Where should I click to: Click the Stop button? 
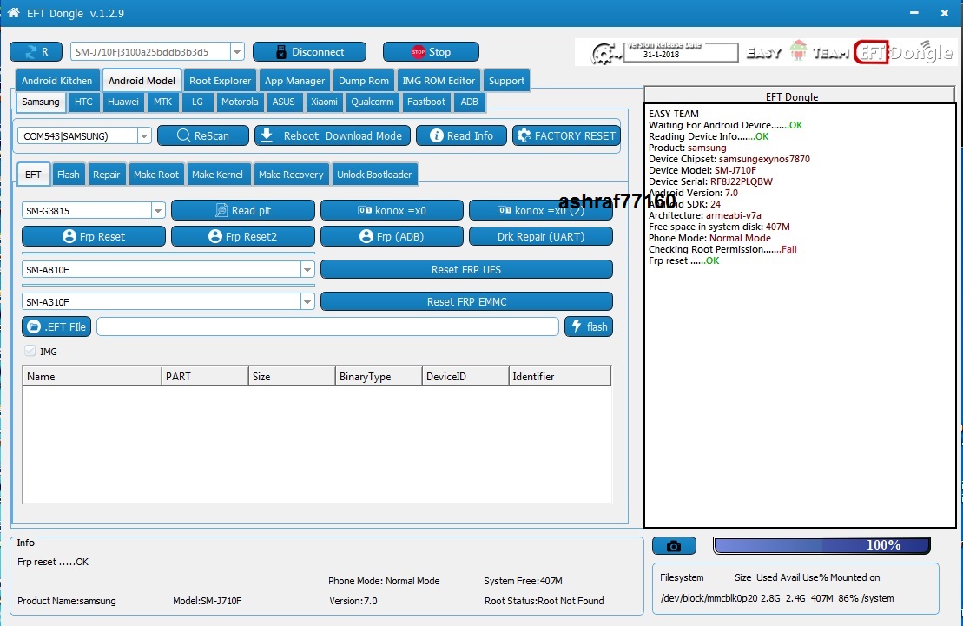click(x=432, y=52)
